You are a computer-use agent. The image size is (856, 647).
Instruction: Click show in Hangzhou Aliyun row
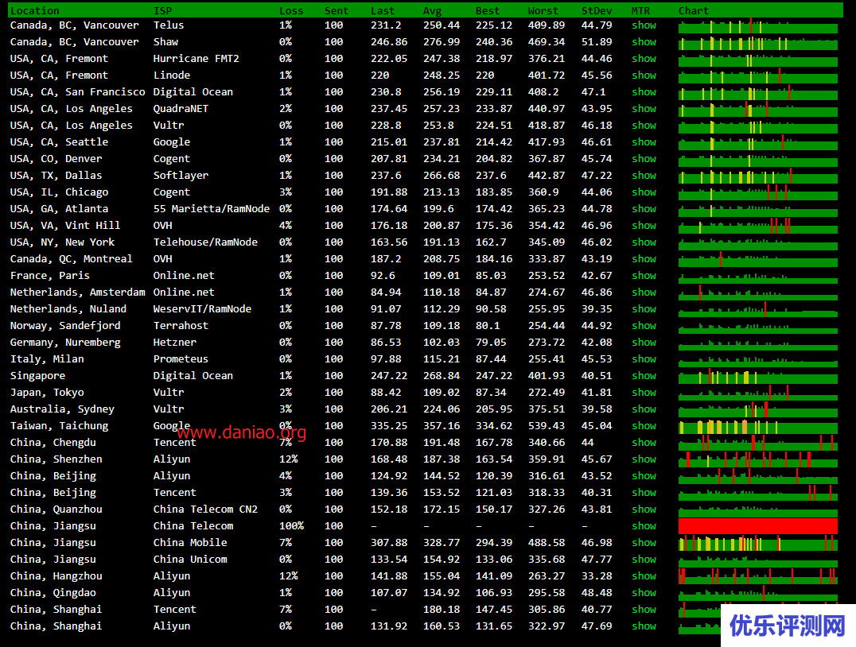tap(644, 576)
